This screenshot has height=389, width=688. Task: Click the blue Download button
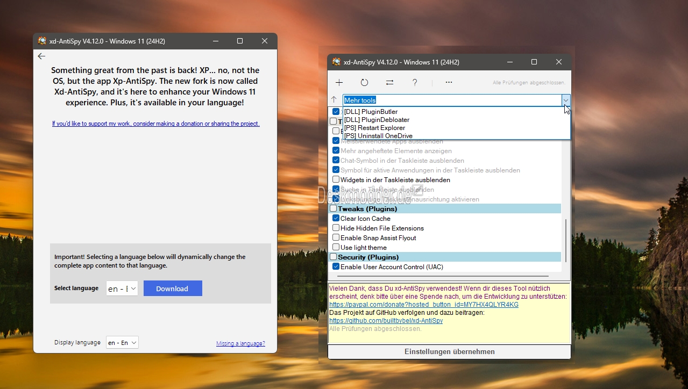(173, 289)
